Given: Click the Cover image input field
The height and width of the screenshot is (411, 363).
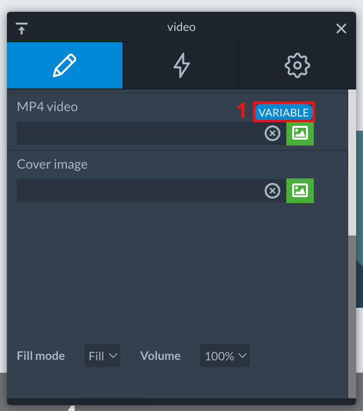Looking at the screenshot, I should coord(140,191).
